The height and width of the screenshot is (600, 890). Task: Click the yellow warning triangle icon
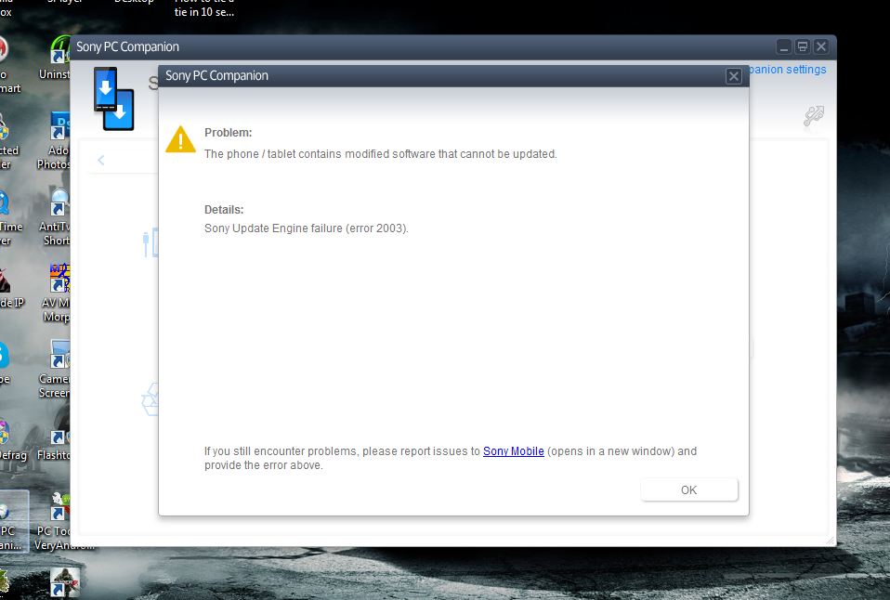[180, 139]
